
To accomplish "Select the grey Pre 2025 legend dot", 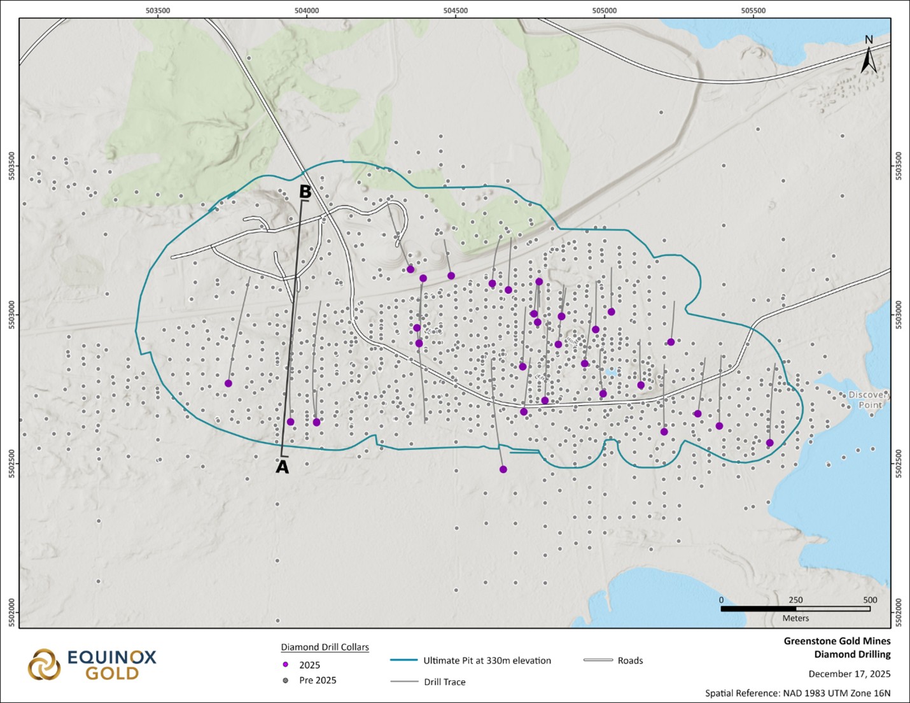I will click(x=285, y=680).
